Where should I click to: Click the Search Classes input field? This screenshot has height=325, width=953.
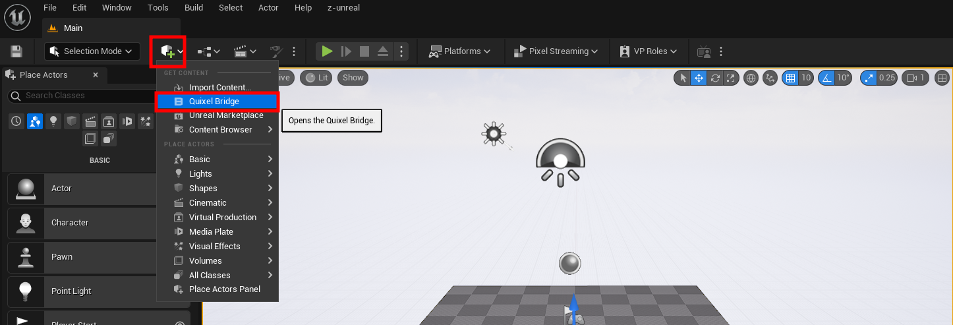81,96
